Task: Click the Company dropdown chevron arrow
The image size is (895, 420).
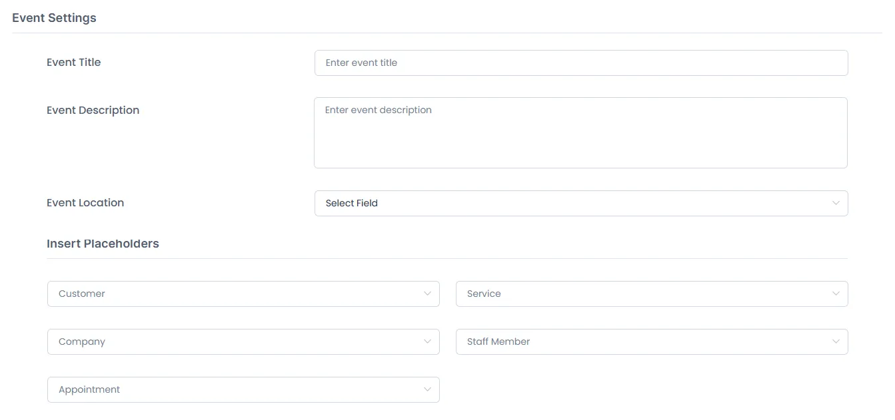Action: [x=427, y=341]
